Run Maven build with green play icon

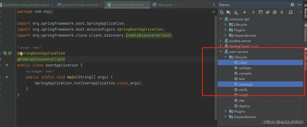coord(254,12)
